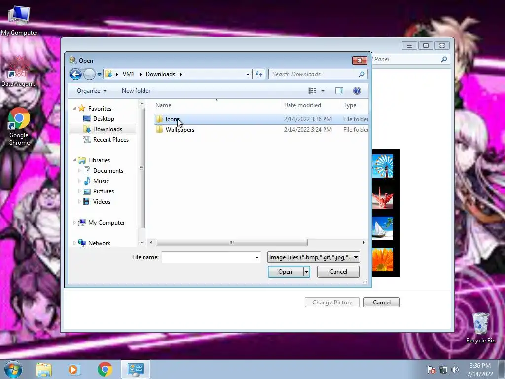This screenshot has height=379, width=505.
Task: Click Cancel in the Open dialog
Action: [338, 272]
